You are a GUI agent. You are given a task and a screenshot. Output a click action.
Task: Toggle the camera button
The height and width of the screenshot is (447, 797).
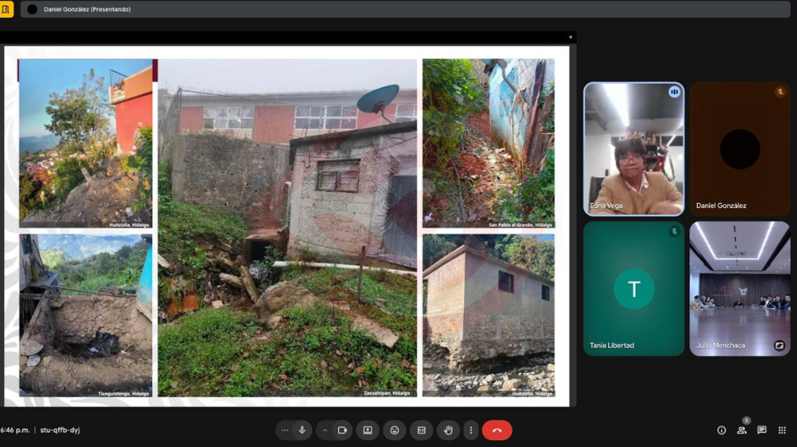point(342,431)
